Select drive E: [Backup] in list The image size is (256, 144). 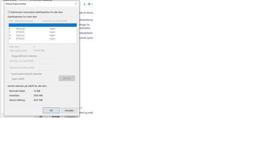pos(43,28)
